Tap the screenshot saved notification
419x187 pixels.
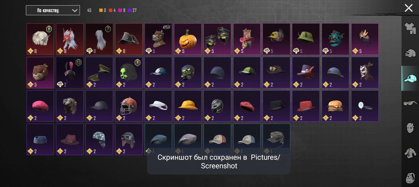click(x=219, y=162)
